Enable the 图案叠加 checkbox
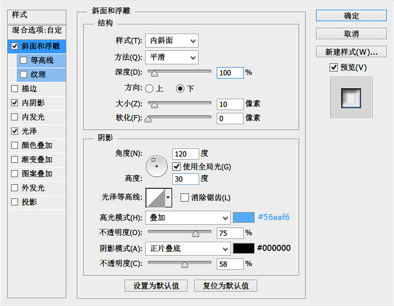 [x=15, y=173]
